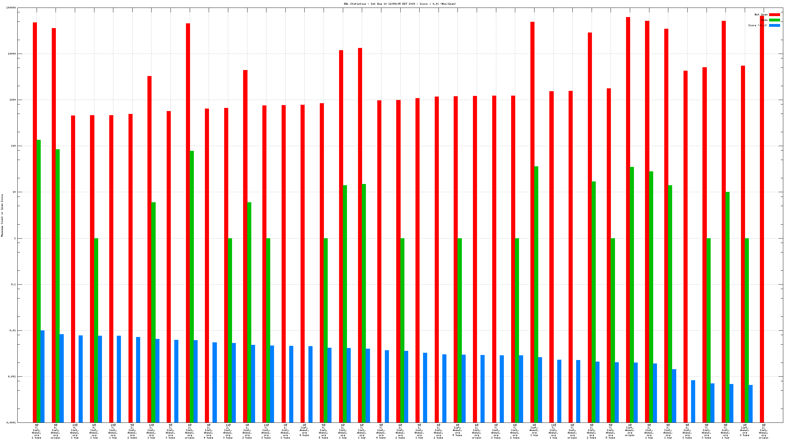Click the red Not Spam legend swatch
This screenshot has width=788, height=443.
click(x=774, y=15)
